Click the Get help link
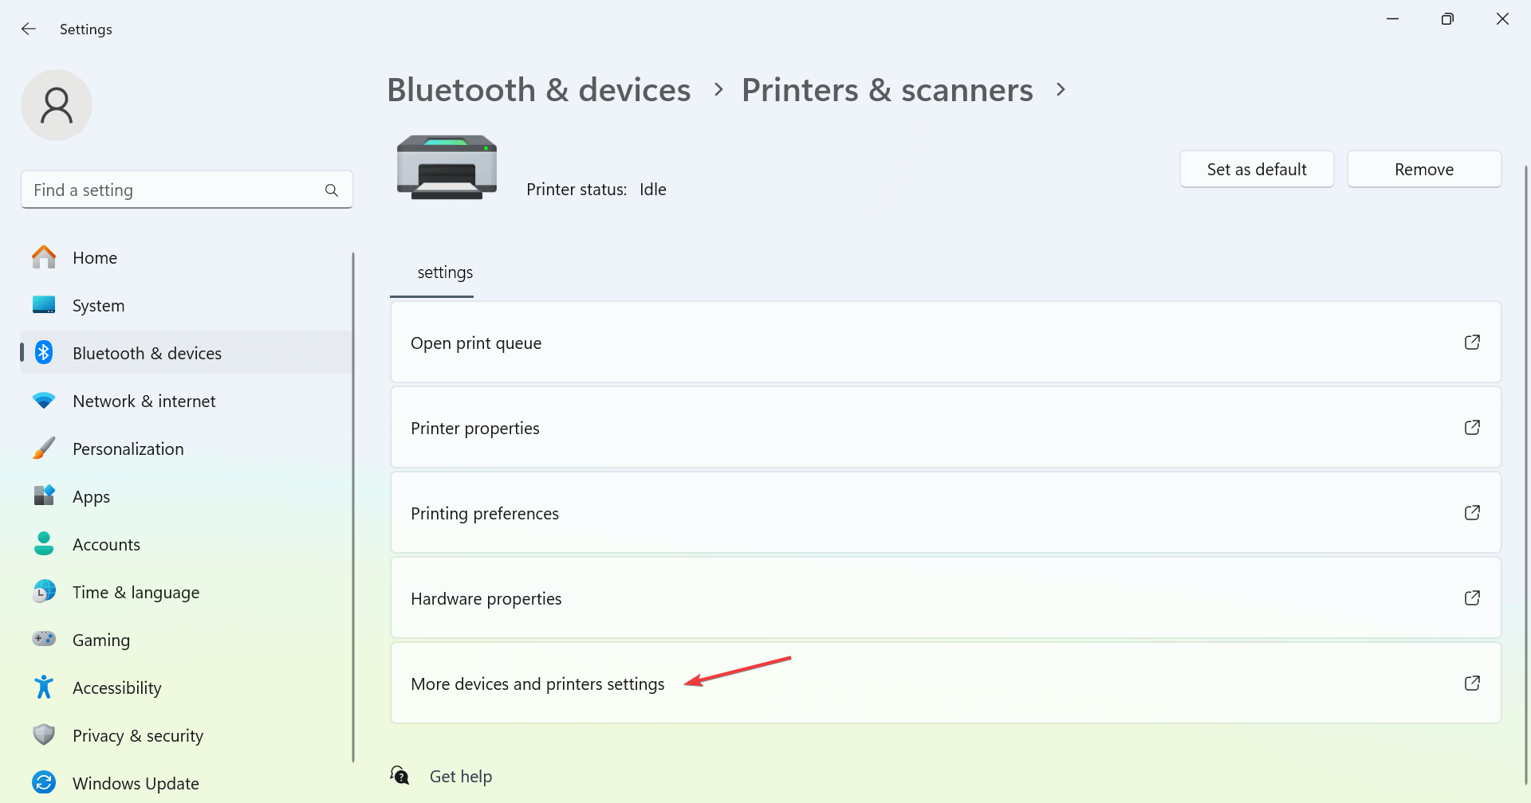The height and width of the screenshot is (803, 1531). click(x=461, y=777)
